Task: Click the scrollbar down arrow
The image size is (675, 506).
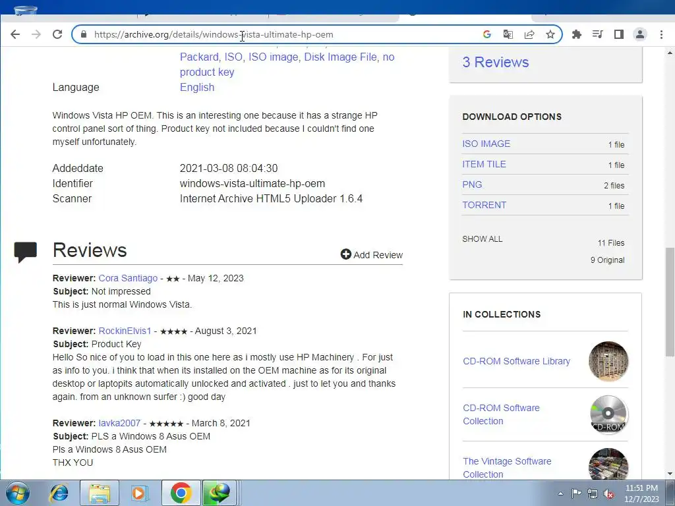Action: point(670,474)
